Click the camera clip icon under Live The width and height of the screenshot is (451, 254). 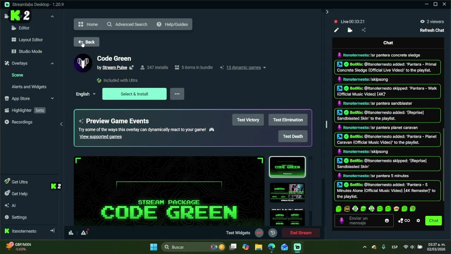pyautogui.click(x=350, y=30)
